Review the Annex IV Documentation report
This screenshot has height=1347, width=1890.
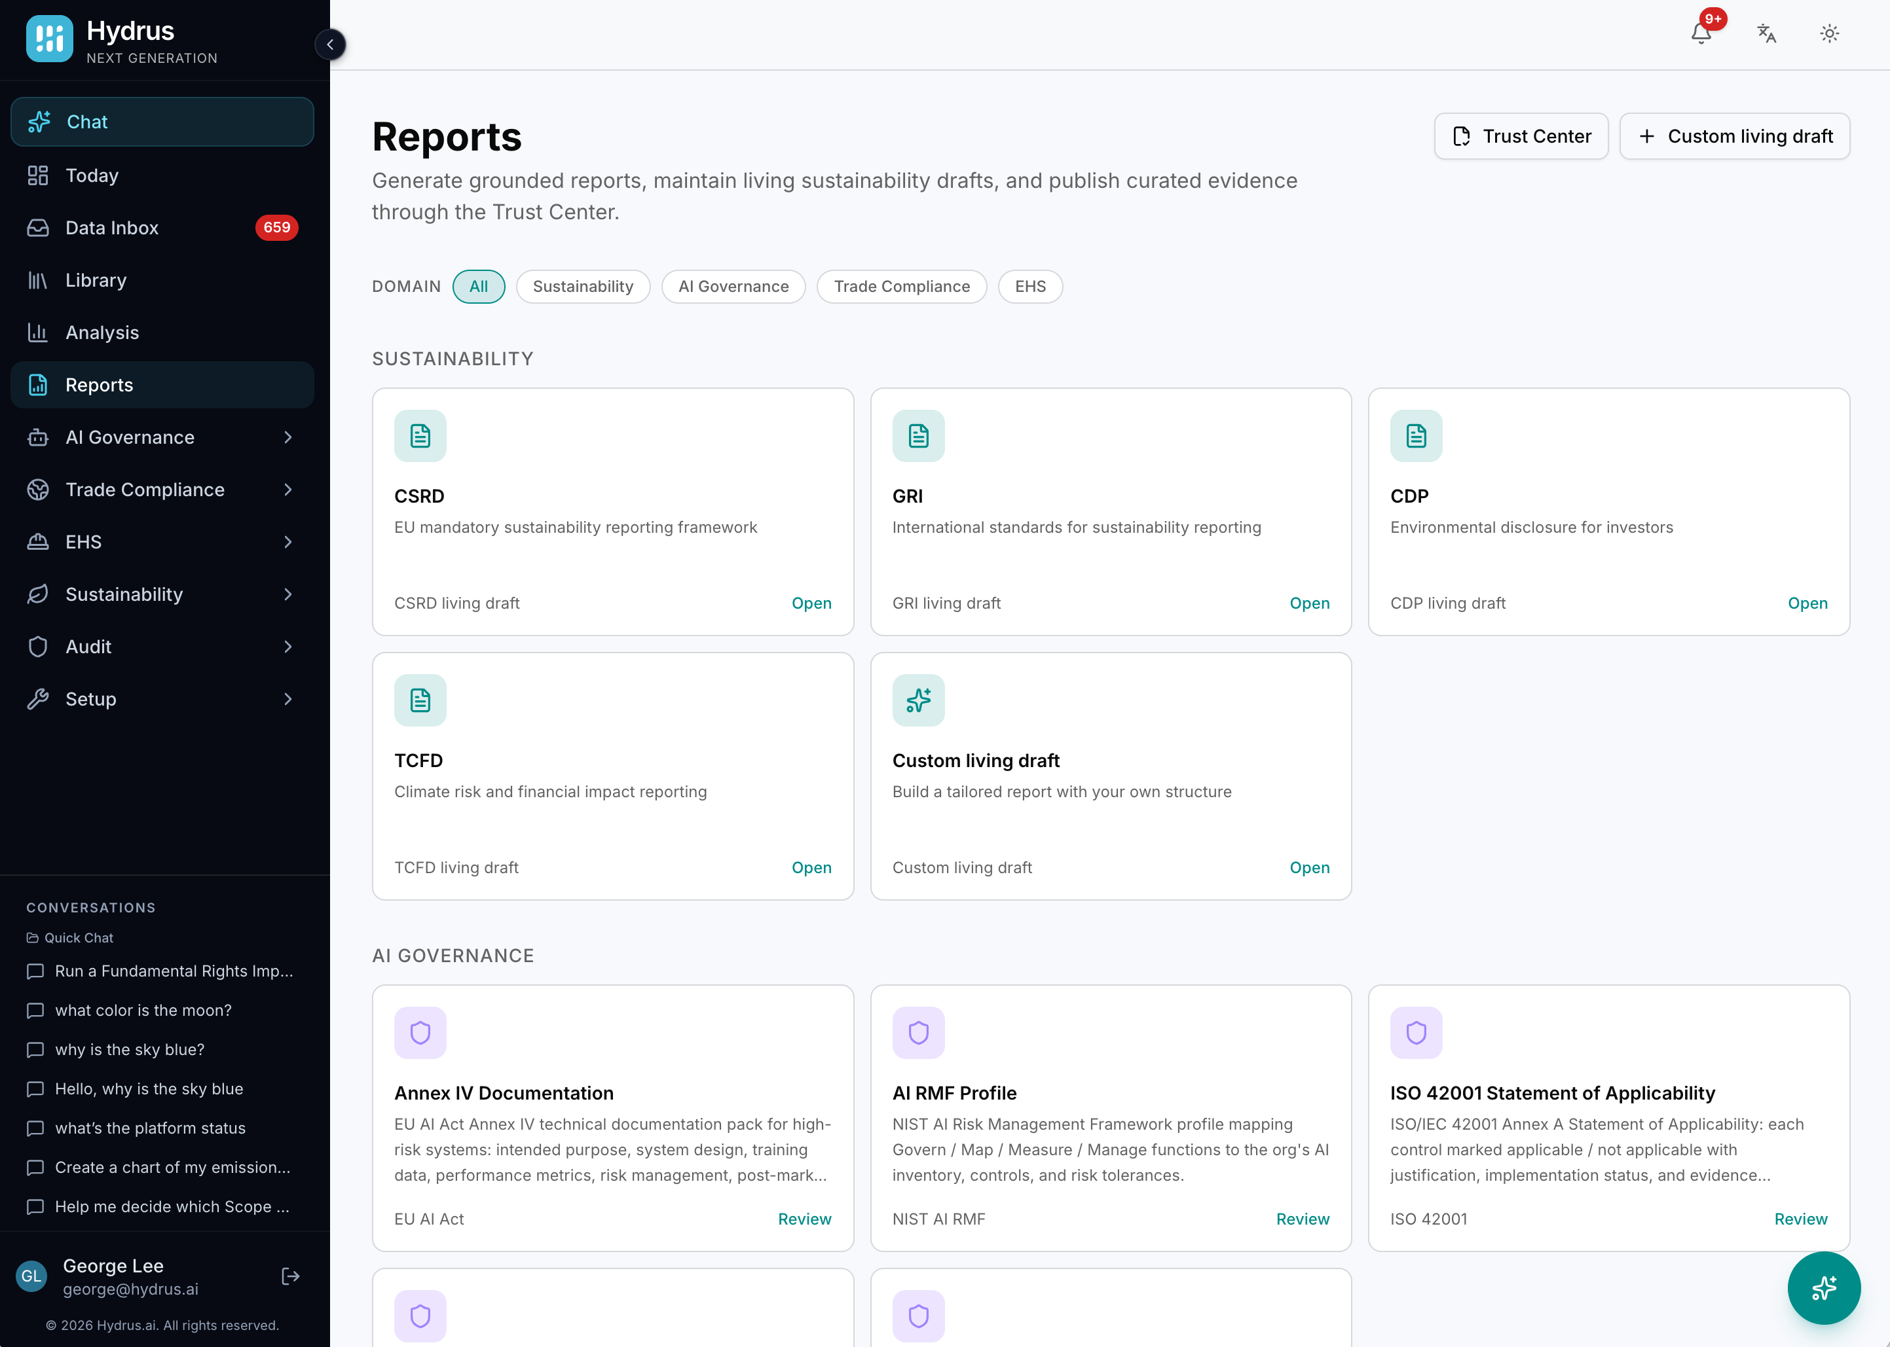point(804,1219)
